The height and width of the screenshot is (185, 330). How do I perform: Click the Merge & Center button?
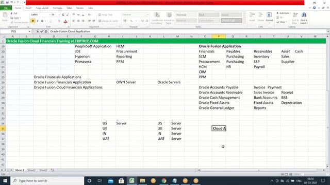coord(109,21)
